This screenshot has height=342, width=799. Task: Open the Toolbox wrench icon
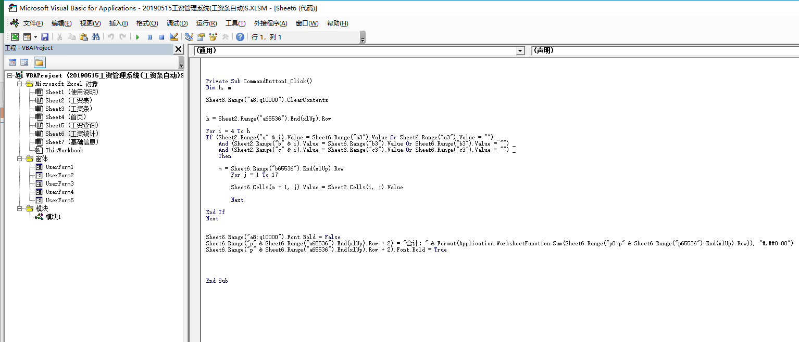(225, 37)
